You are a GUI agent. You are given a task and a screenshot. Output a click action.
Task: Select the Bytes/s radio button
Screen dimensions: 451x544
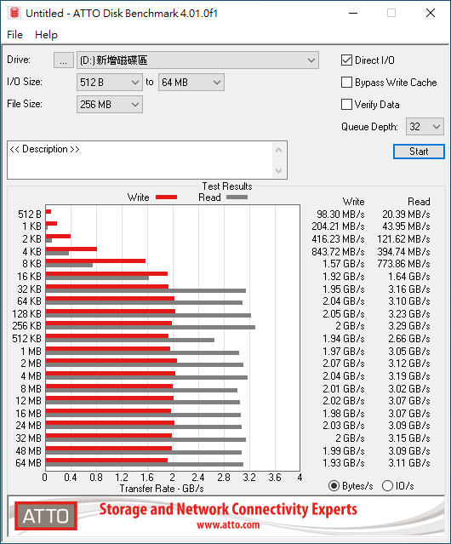(x=334, y=486)
